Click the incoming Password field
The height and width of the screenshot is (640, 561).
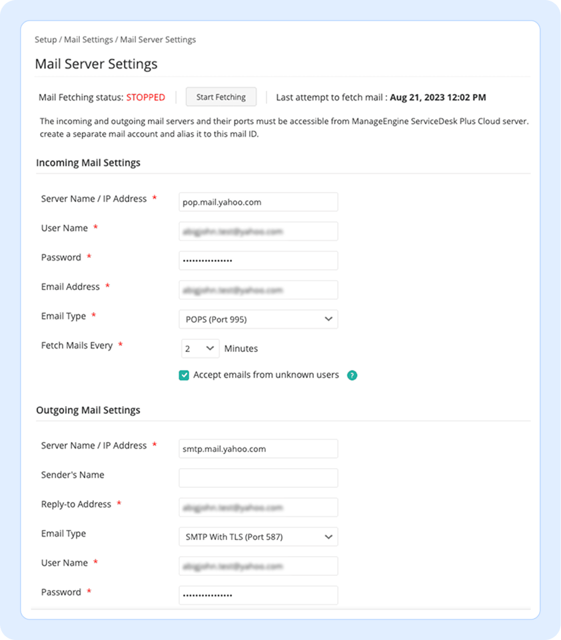pos(258,260)
